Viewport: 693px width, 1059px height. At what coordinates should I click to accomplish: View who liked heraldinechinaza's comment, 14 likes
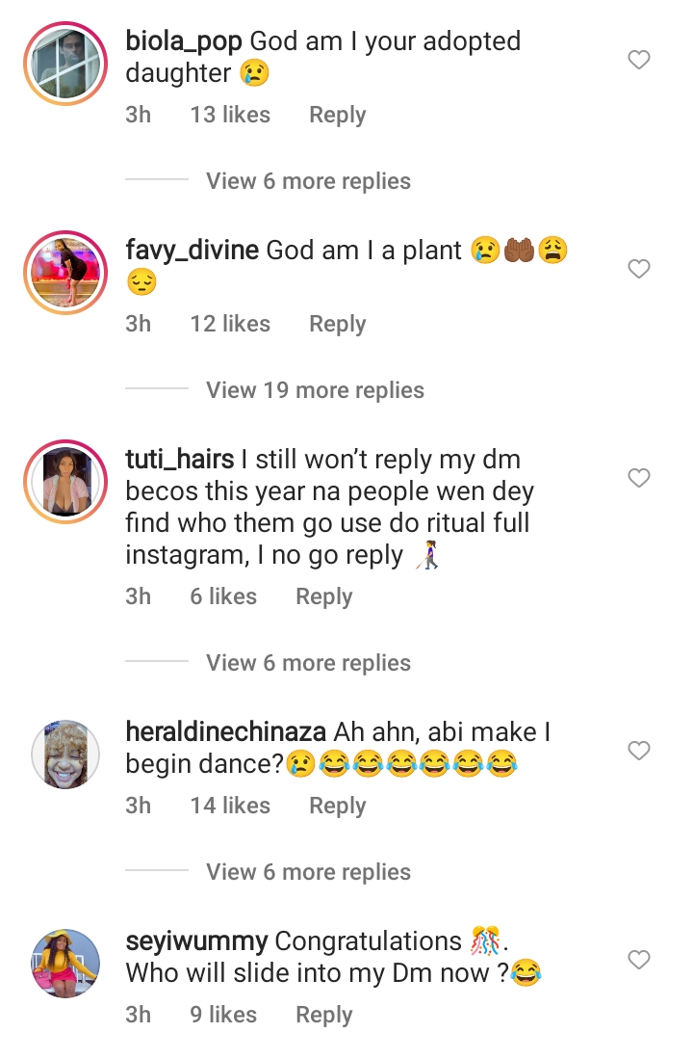230,806
